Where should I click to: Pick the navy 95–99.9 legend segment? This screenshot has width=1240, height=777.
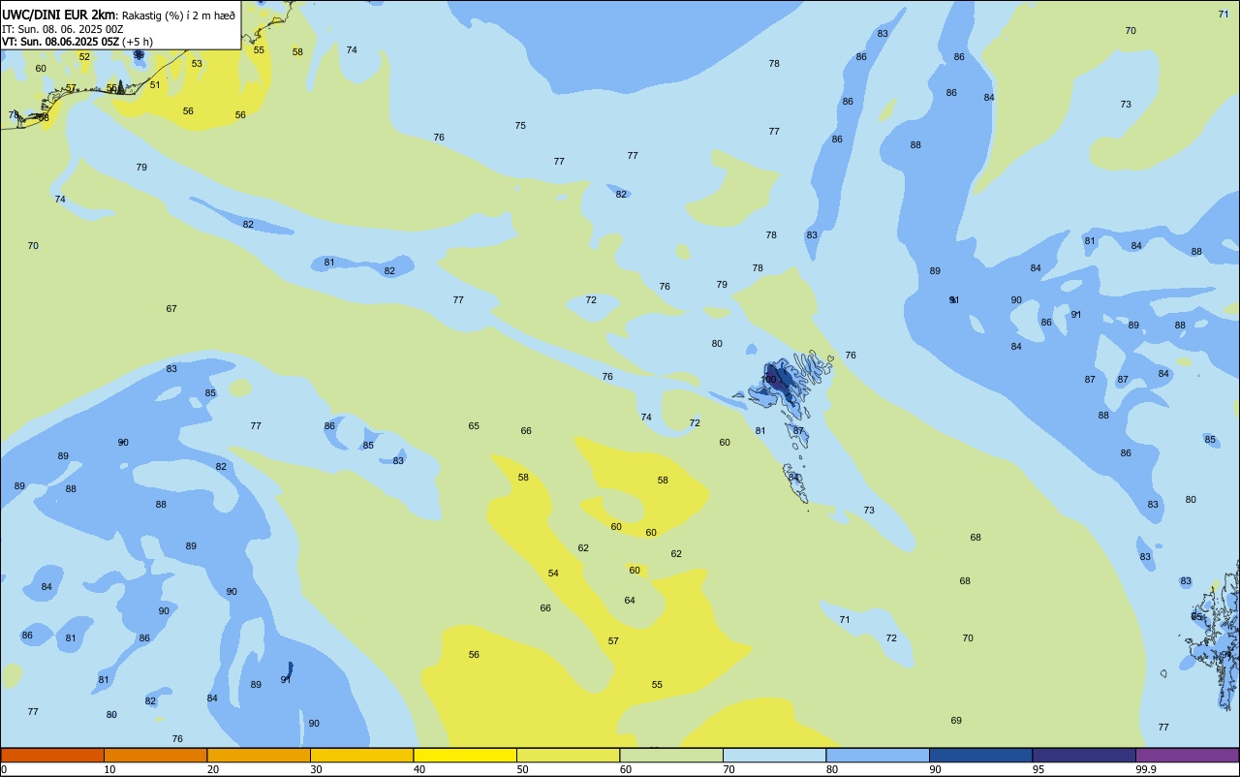tap(1084, 755)
